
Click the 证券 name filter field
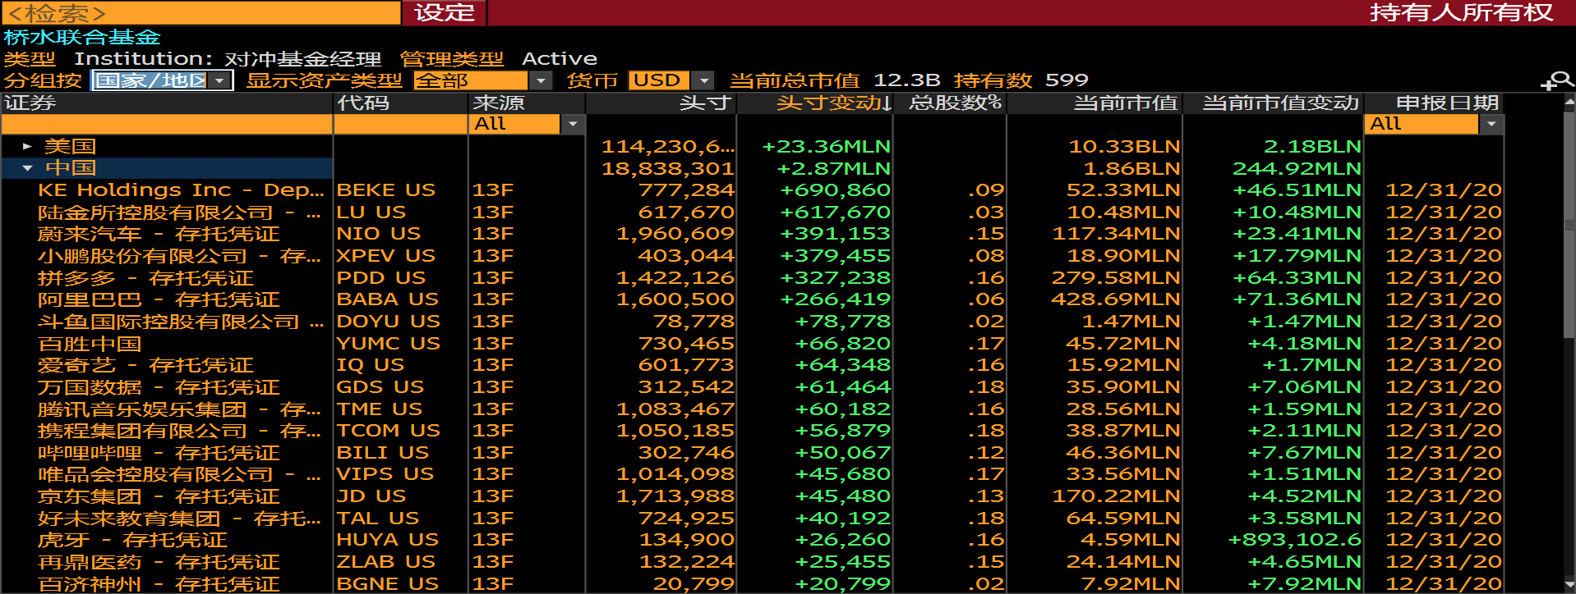(x=167, y=124)
